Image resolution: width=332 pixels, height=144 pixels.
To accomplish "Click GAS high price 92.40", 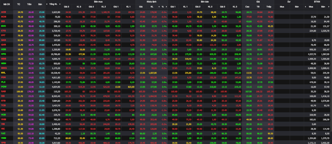I will [x=249, y=40].
